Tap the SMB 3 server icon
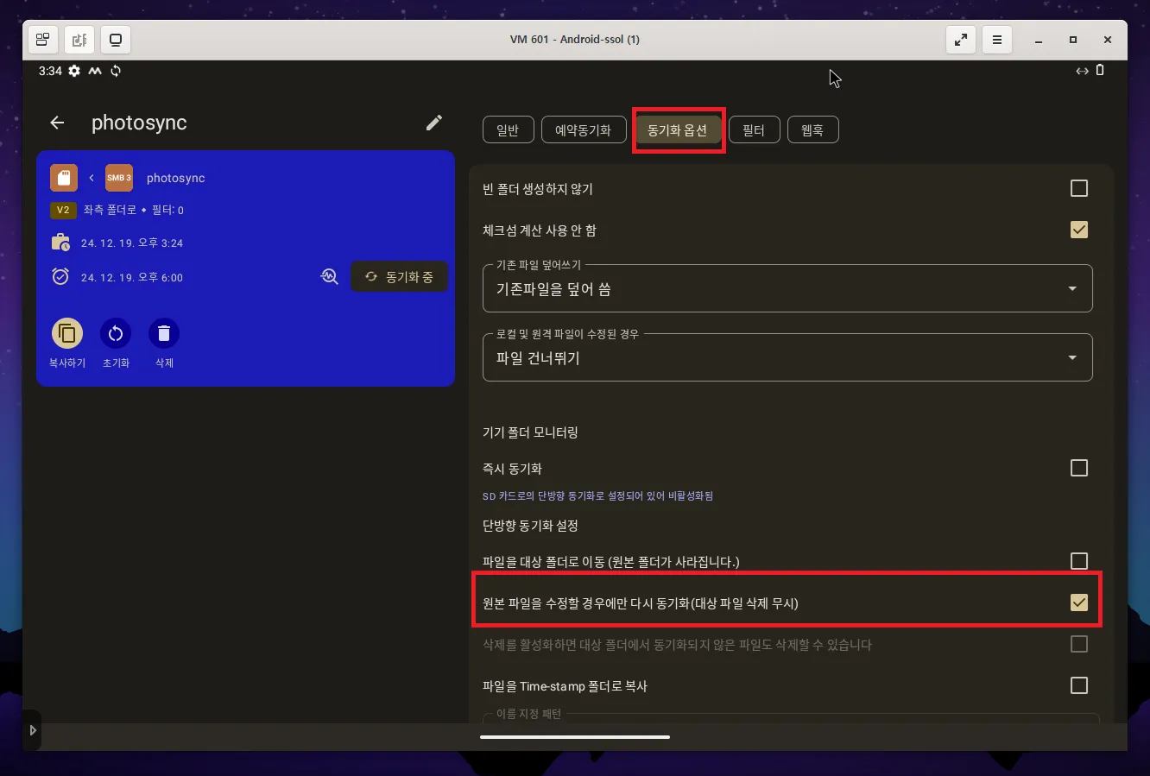The width and height of the screenshot is (1150, 776). 118,178
